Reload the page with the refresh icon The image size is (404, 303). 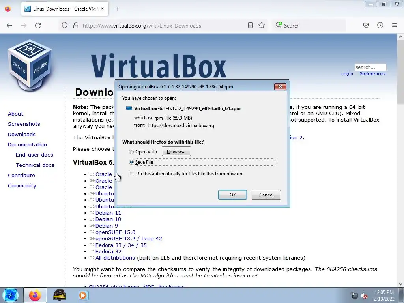coord(38,26)
